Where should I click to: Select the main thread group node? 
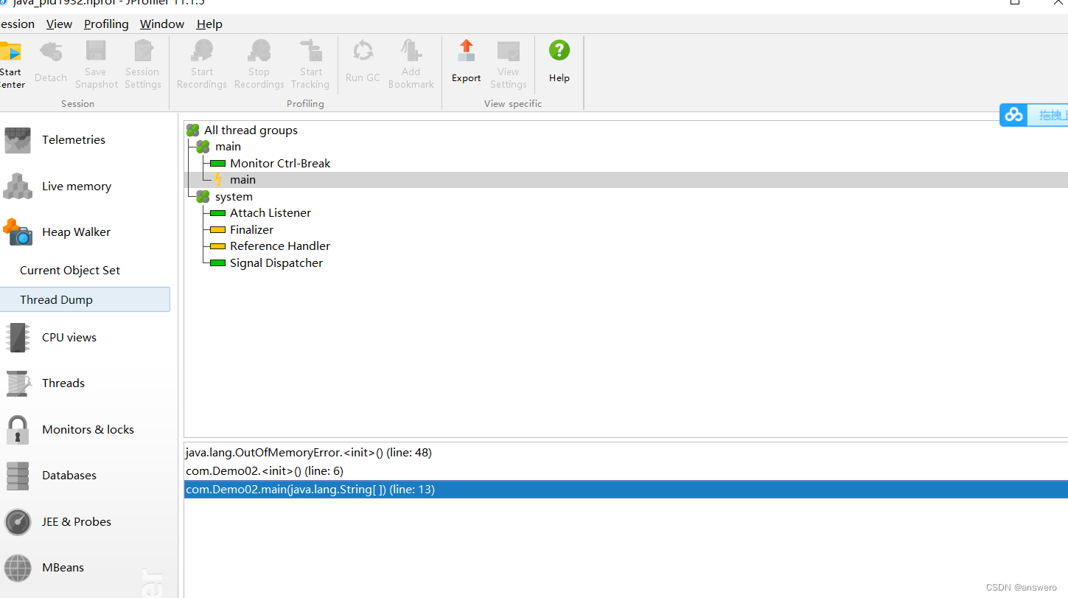tap(228, 147)
